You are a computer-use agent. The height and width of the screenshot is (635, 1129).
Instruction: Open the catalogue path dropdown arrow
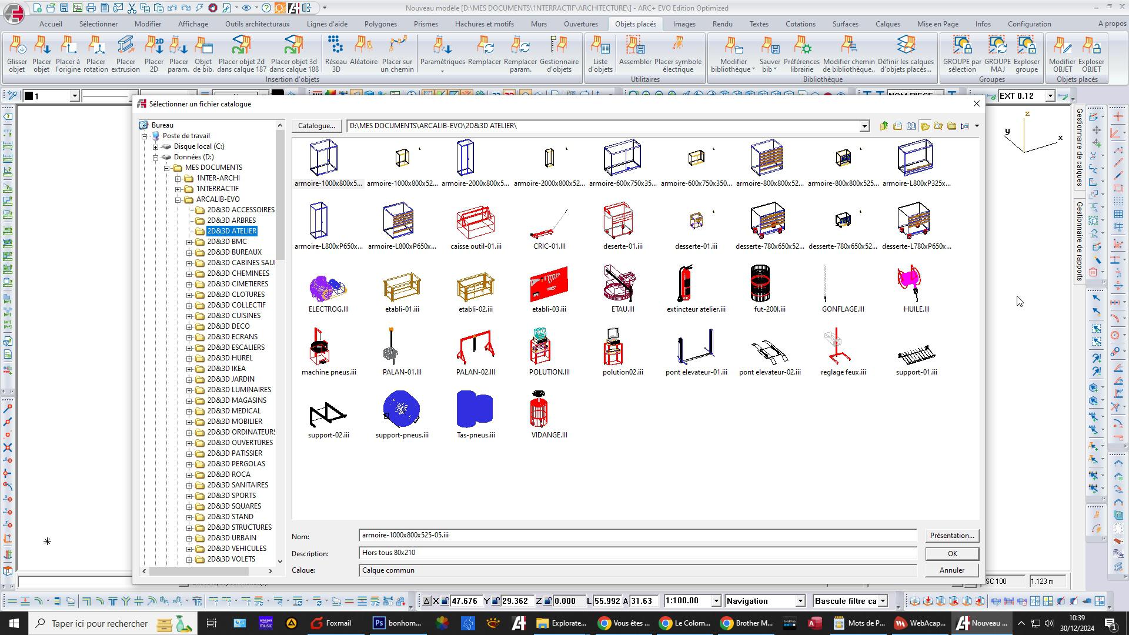(x=864, y=126)
